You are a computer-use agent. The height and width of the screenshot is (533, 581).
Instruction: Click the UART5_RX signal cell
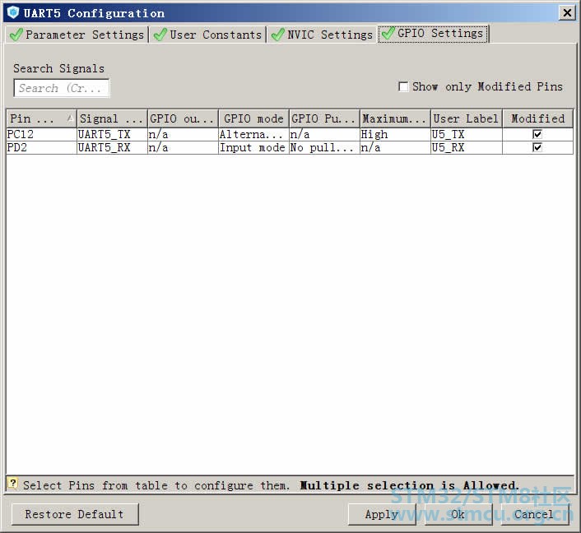click(112, 147)
